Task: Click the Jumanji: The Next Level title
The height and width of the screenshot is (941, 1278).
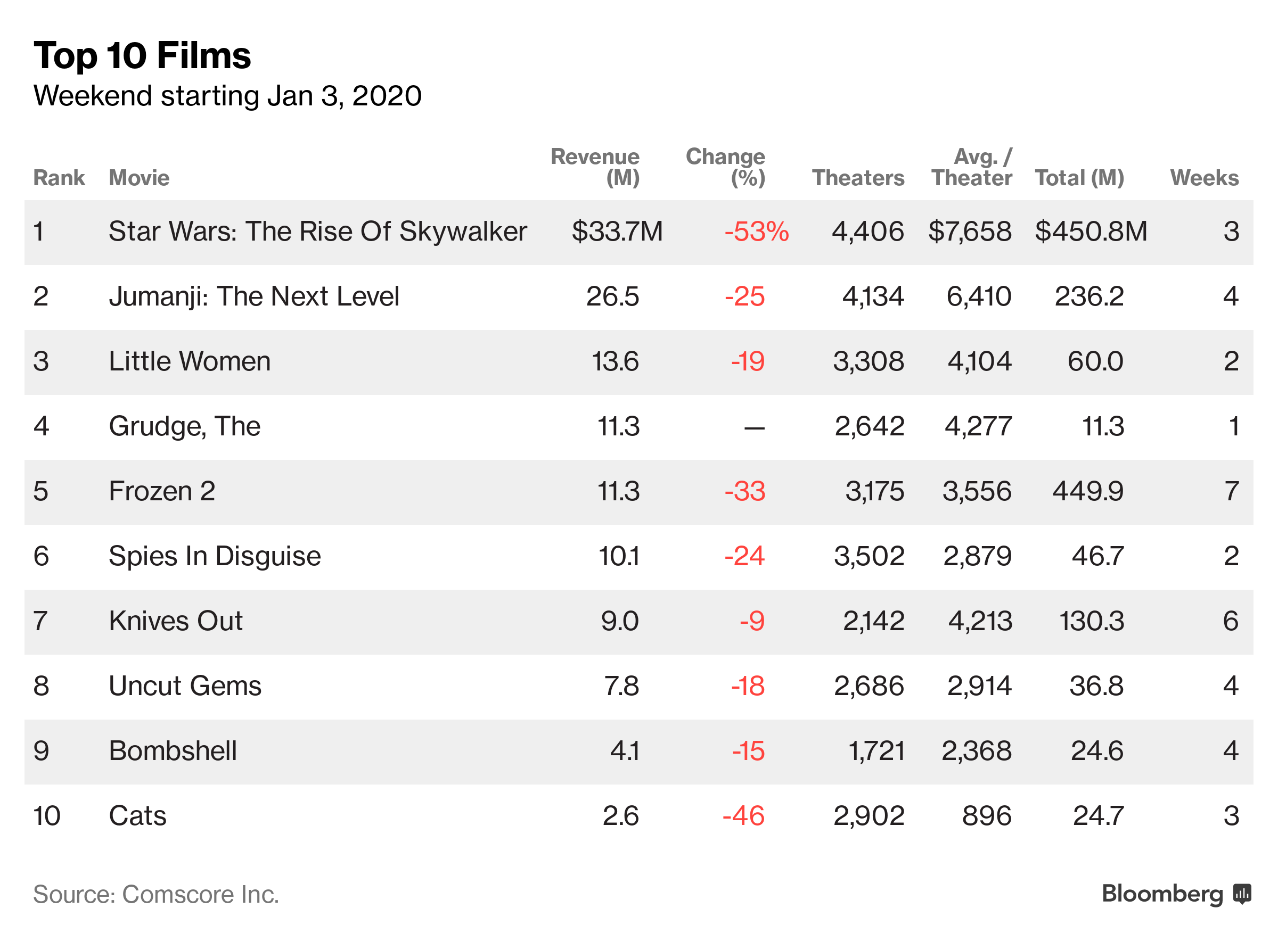Action: pyautogui.click(x=253, y=296)
